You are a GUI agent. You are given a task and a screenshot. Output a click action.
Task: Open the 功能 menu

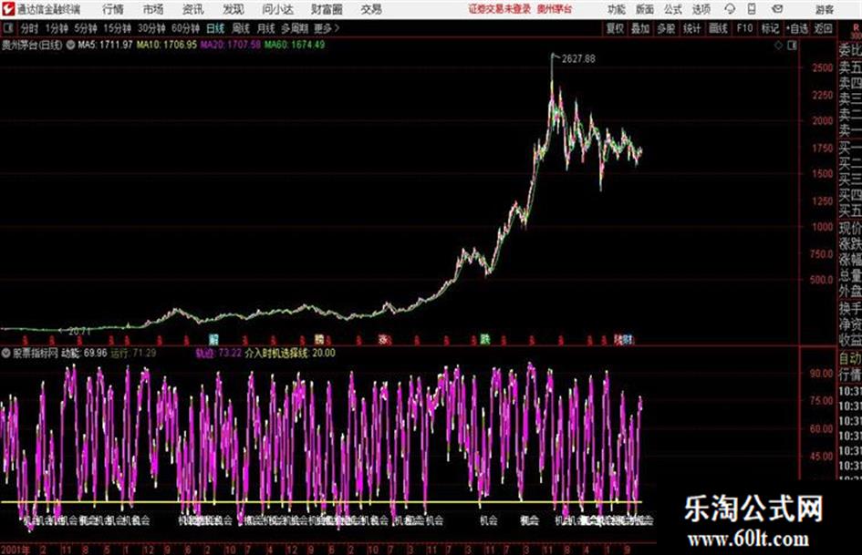coord(617,9)
